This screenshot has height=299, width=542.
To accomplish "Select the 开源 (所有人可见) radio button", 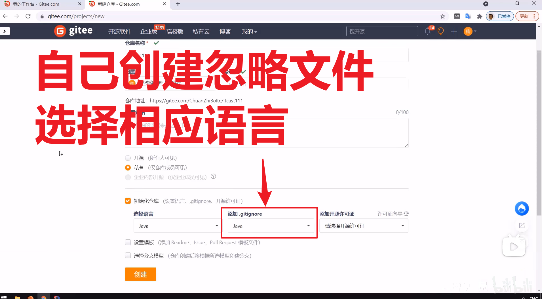I will (128, 158).
